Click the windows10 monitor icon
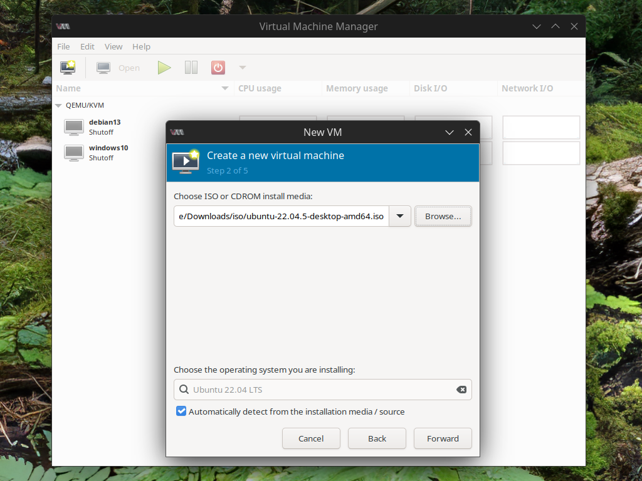This screenshot has height=481, width=642. [x=73, y=152]
